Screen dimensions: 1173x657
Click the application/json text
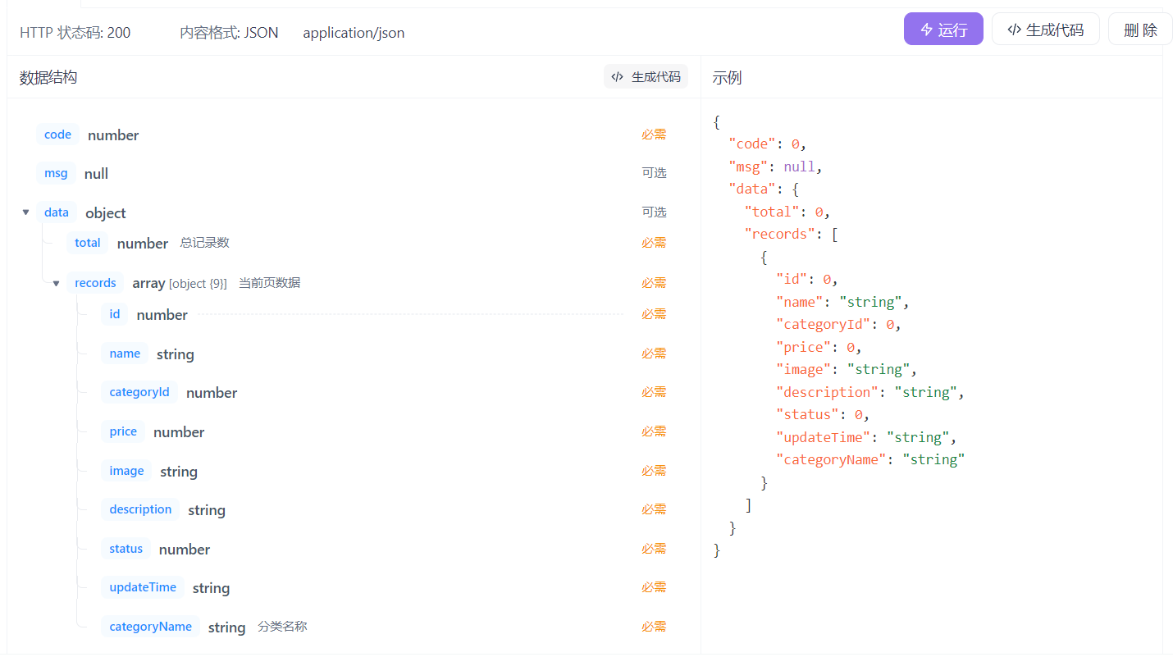pos(354,33)
